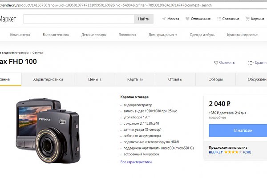Screen dimensions: 267x178
Task: Open the Бытовая техника category
Action: [56, 35]
